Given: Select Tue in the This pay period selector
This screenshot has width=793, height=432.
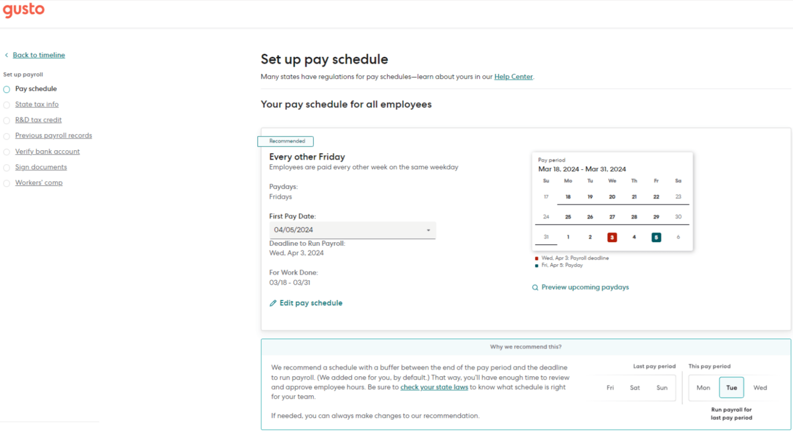Looking at the screenshot, I should [x=731, y=387].
